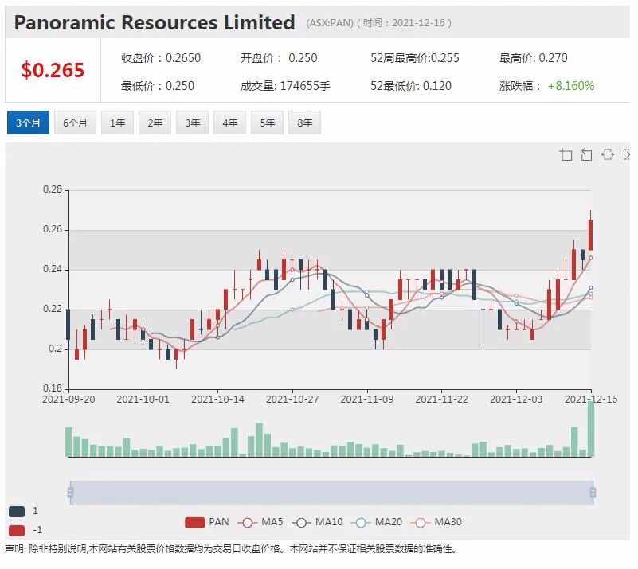Click 最低价:0.250 value
The height and width of the screenshot is (569, 638).
[158, 86]
